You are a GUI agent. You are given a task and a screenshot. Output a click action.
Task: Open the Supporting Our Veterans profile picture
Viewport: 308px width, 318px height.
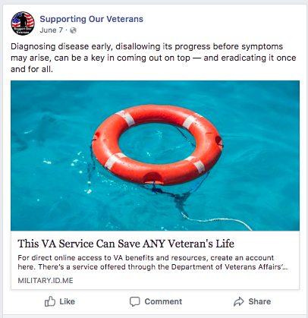23,24
